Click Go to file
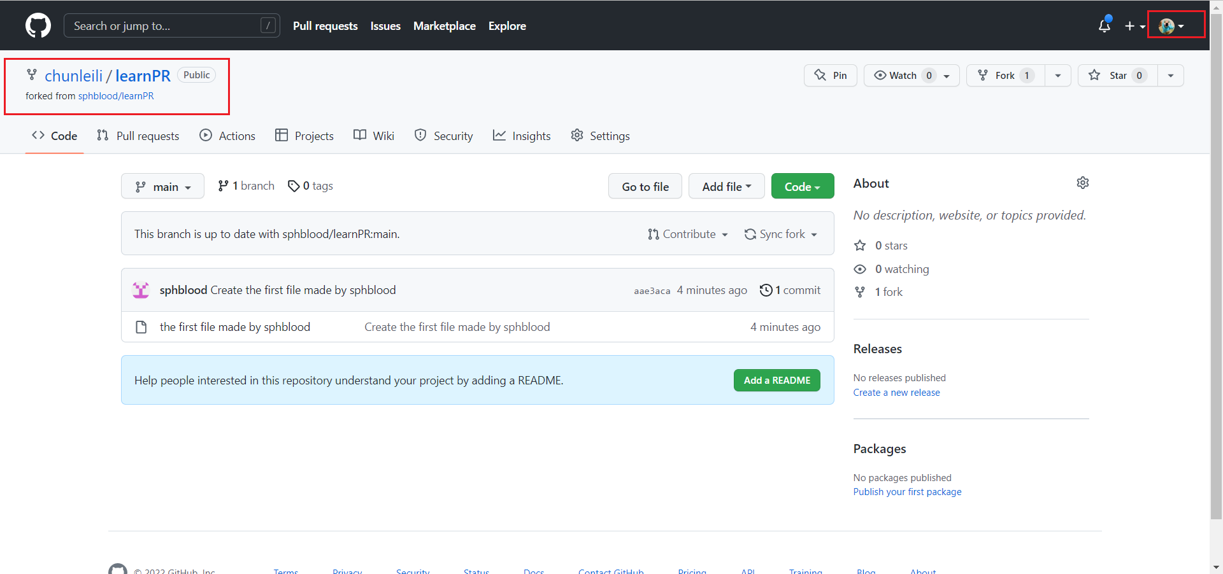This screenshot has height=574, width=1223. (645, 186)
